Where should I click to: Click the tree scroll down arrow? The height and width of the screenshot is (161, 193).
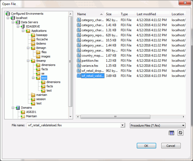coord(70,116)
